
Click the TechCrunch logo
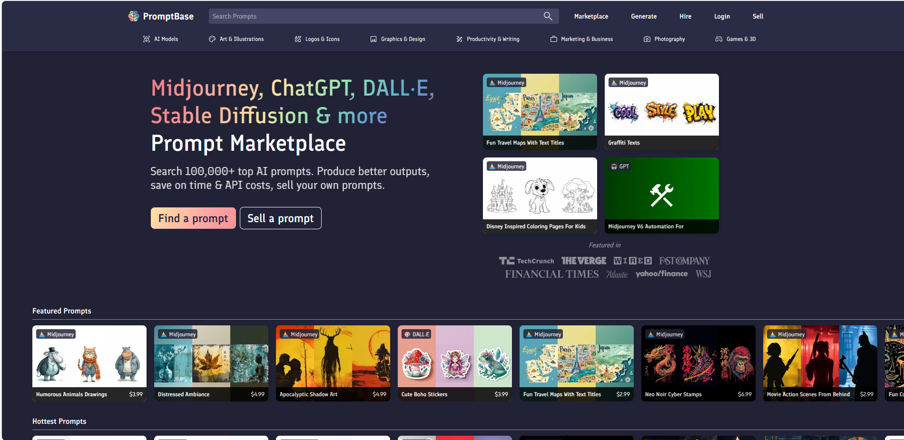pos(526,261)
